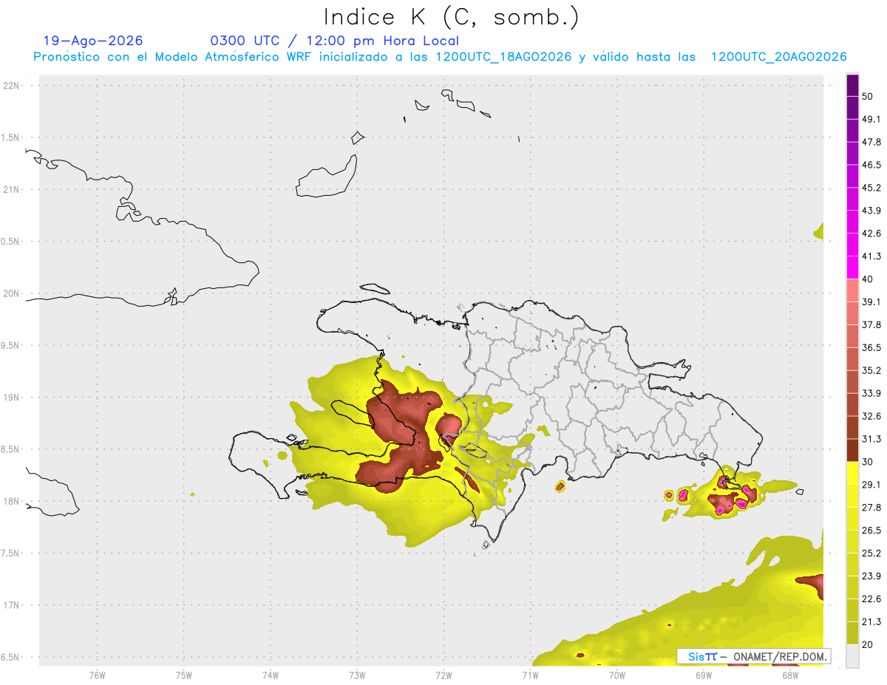Click the "68W" longitude label
This screenshot has height=685, width=887.
pos(790,675)
